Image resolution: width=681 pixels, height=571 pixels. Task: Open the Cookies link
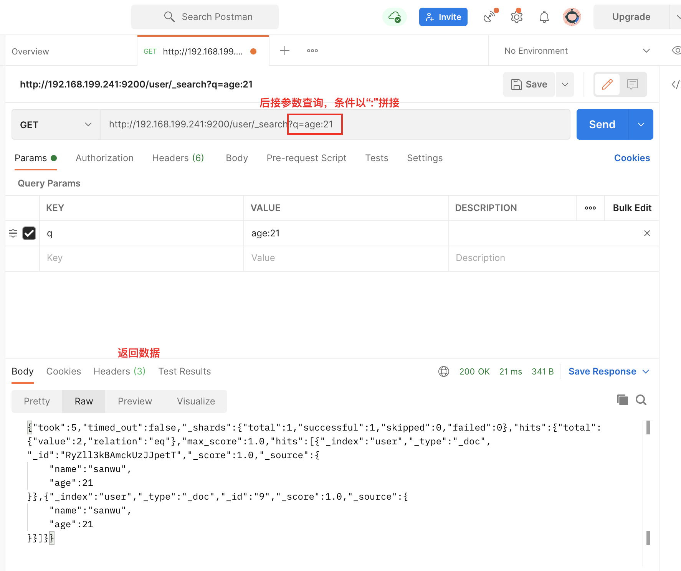click(x=632, y=158)
